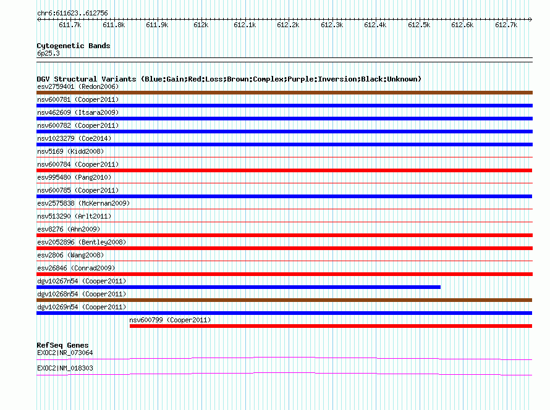Select the nsv513290 (Arlt2011) label
This screenshot has height=410, width=550.
coord(74,216)
